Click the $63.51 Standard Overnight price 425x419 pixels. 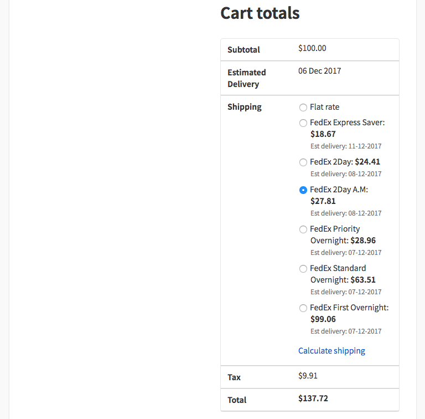pos(363,280)
